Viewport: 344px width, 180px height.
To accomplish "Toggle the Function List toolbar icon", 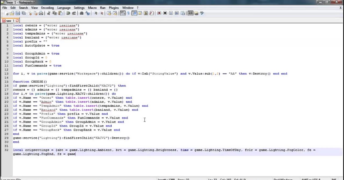I will tap(151, 13).
